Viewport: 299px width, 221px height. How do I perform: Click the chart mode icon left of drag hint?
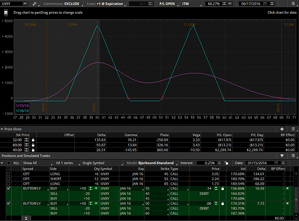(6, 12)
